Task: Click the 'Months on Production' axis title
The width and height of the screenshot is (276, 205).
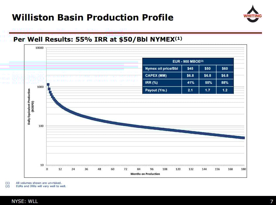Action: 145,174
